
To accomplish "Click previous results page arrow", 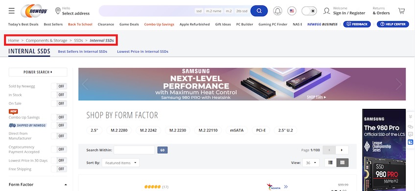I will pyautogui.click(x=329, y=150).
